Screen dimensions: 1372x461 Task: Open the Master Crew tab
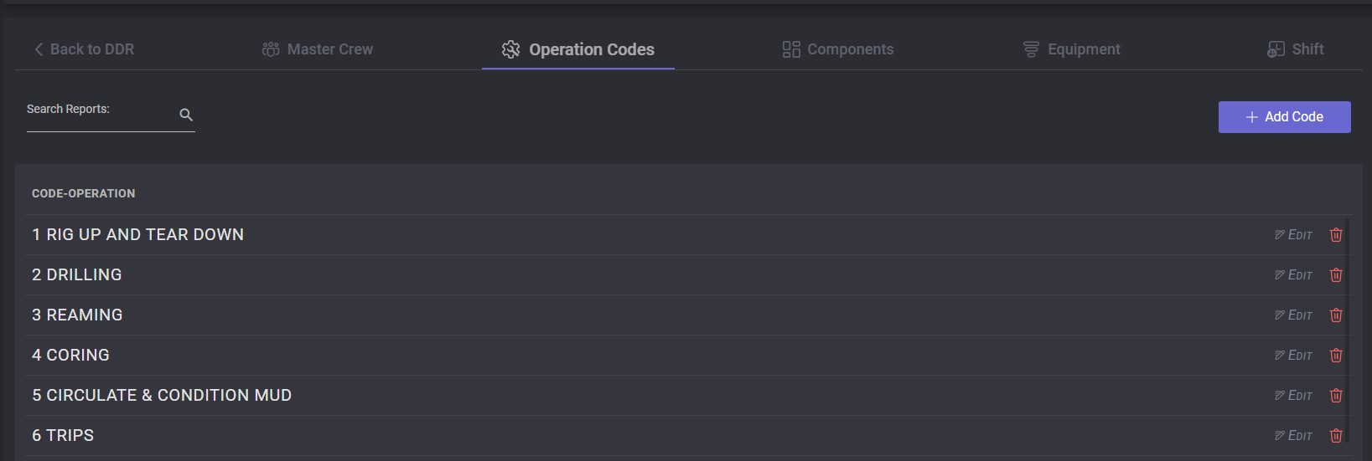318,49
